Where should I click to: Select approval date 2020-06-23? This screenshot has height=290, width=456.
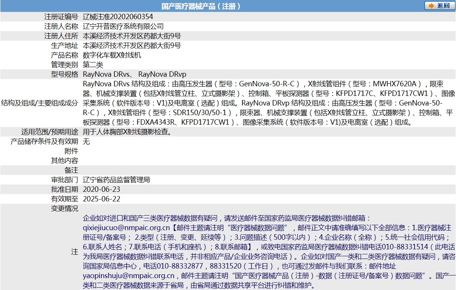point(101,189)
